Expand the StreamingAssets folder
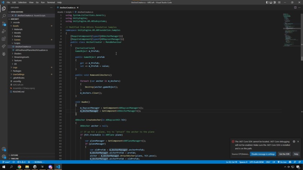This screenshot has width=303, height=170. (31, 57)
